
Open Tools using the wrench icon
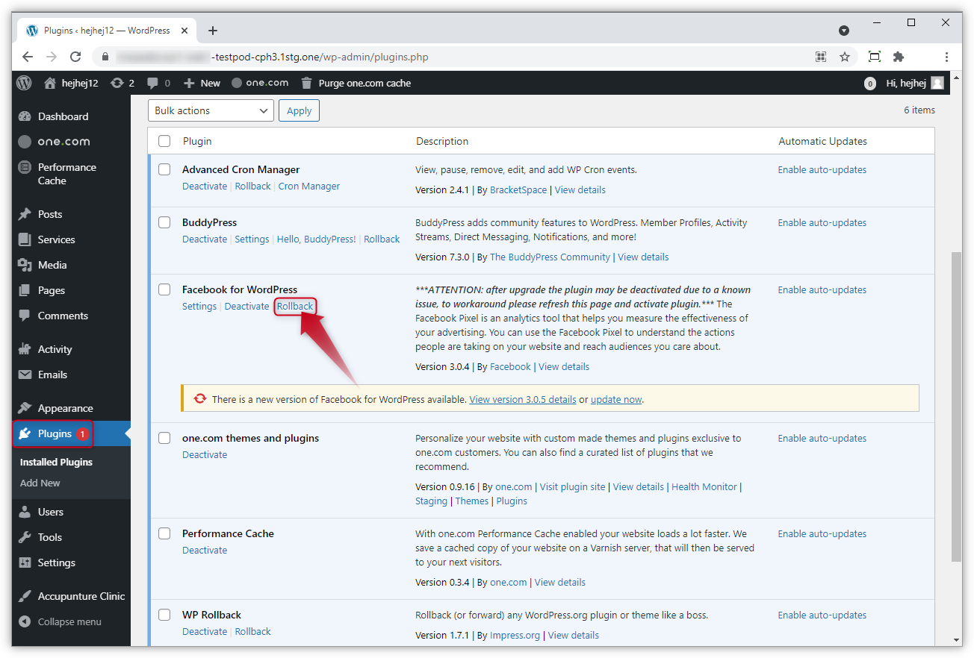pos(25,537)
